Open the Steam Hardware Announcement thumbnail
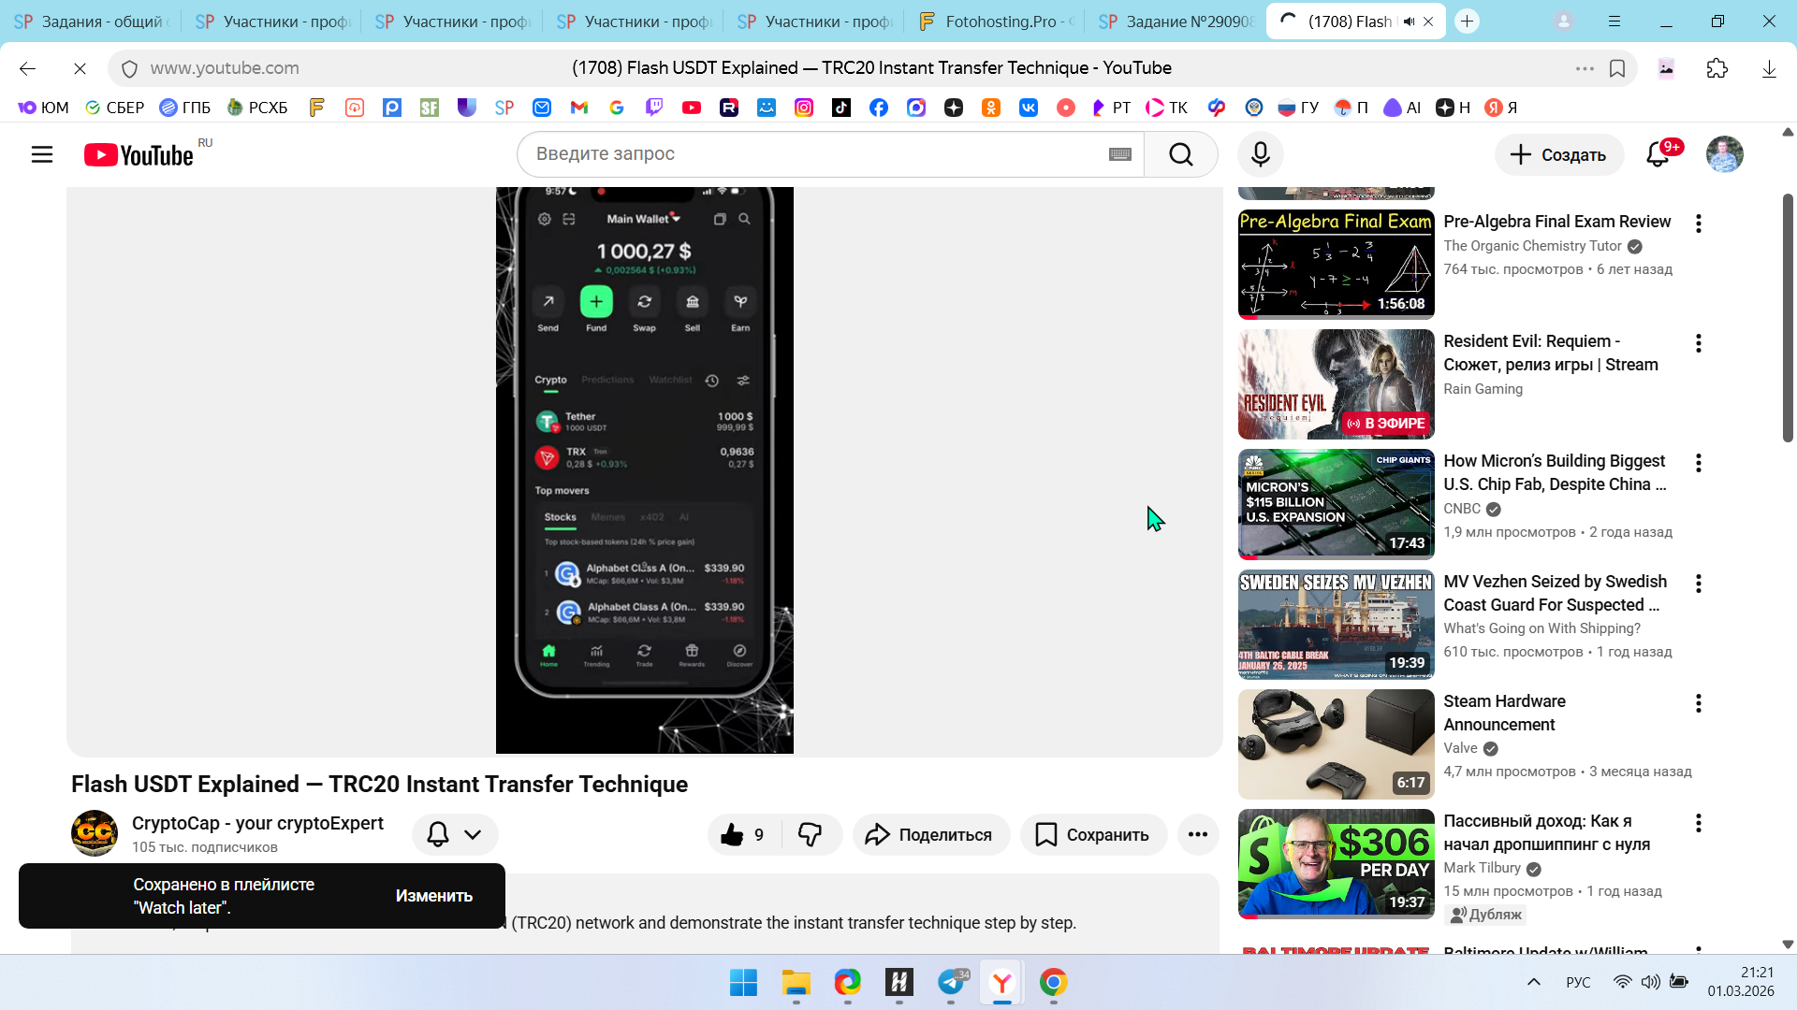The width and height of the screenshot is (1797, 1010). [x=1336, y=743]
